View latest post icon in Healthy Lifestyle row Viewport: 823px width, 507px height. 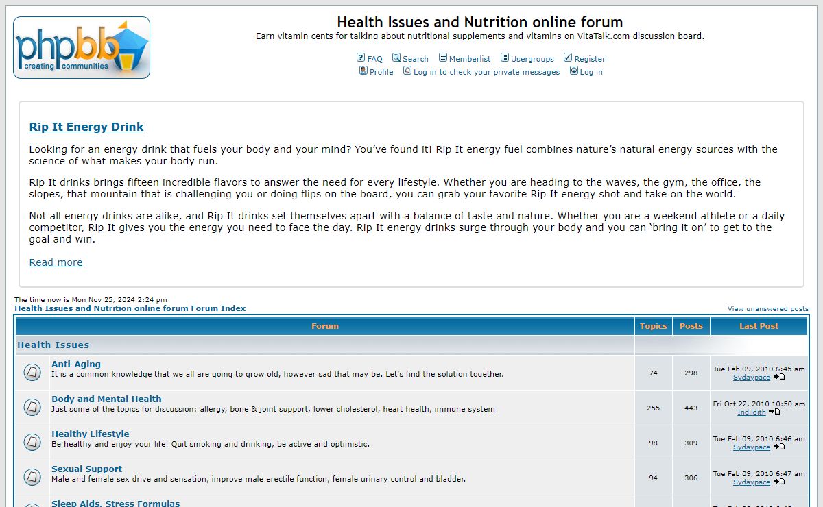tap(778, 447)
